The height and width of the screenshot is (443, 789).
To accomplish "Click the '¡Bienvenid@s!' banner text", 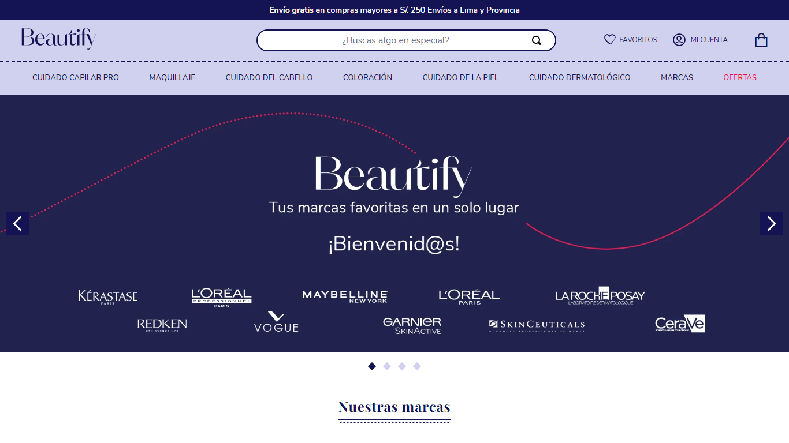I will coord(394,244).
